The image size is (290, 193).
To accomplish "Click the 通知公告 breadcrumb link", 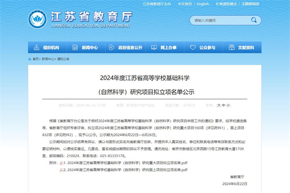I will click(63, 59).
